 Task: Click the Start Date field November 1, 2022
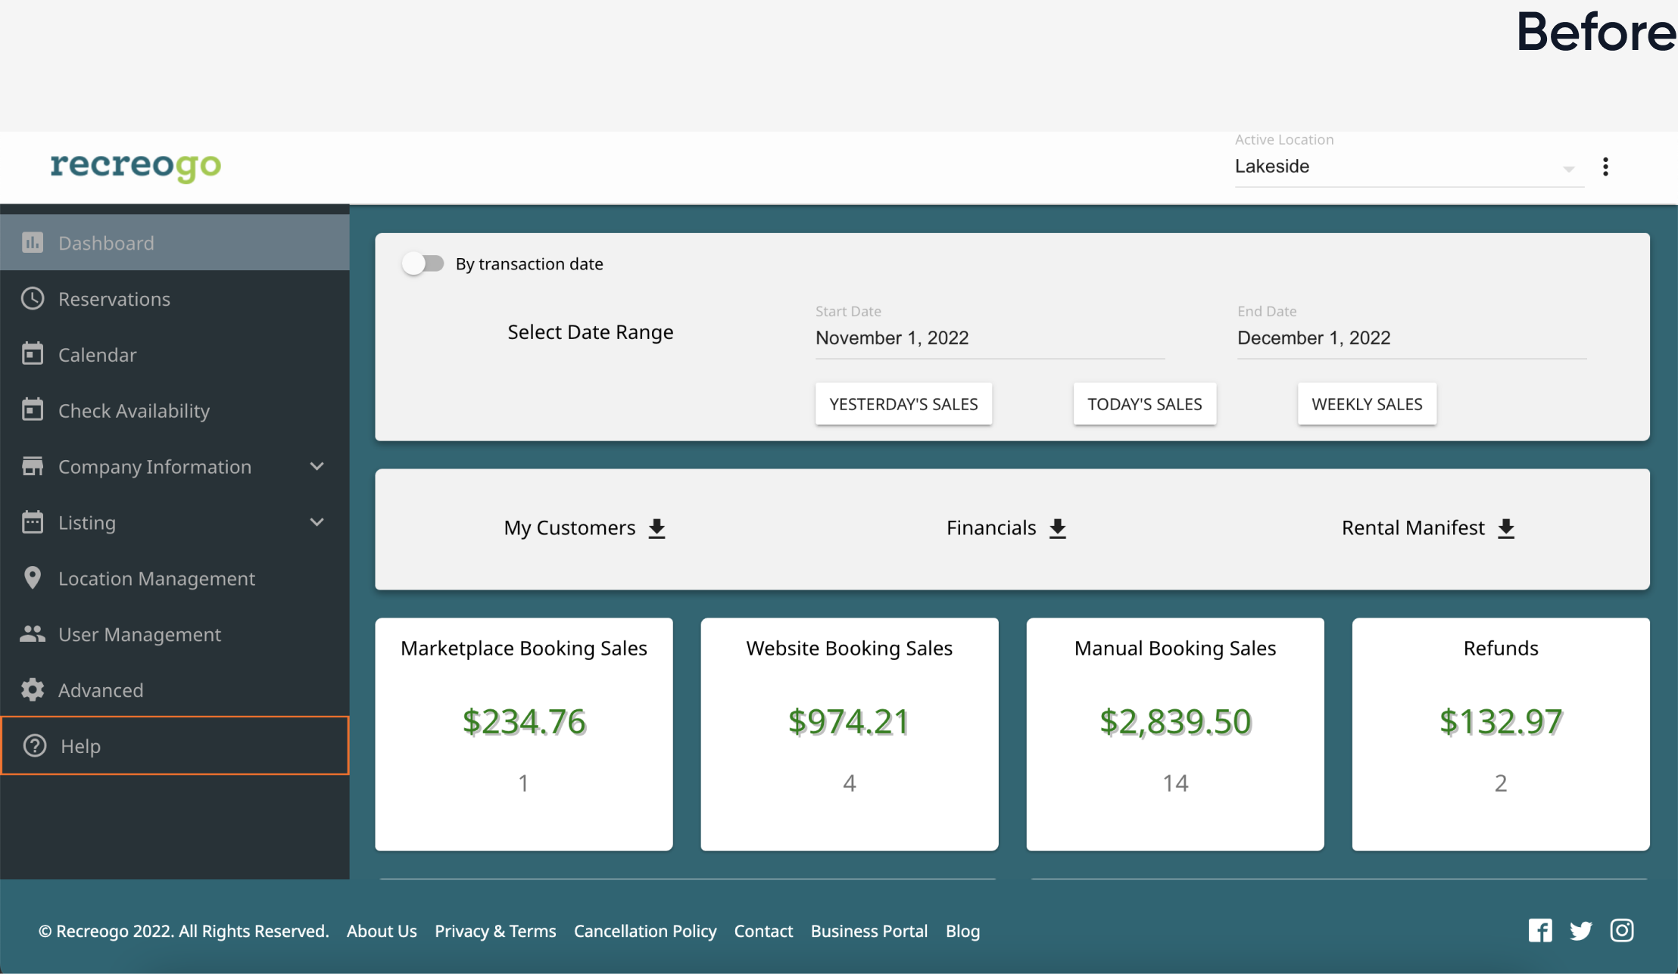pos(990,338)
